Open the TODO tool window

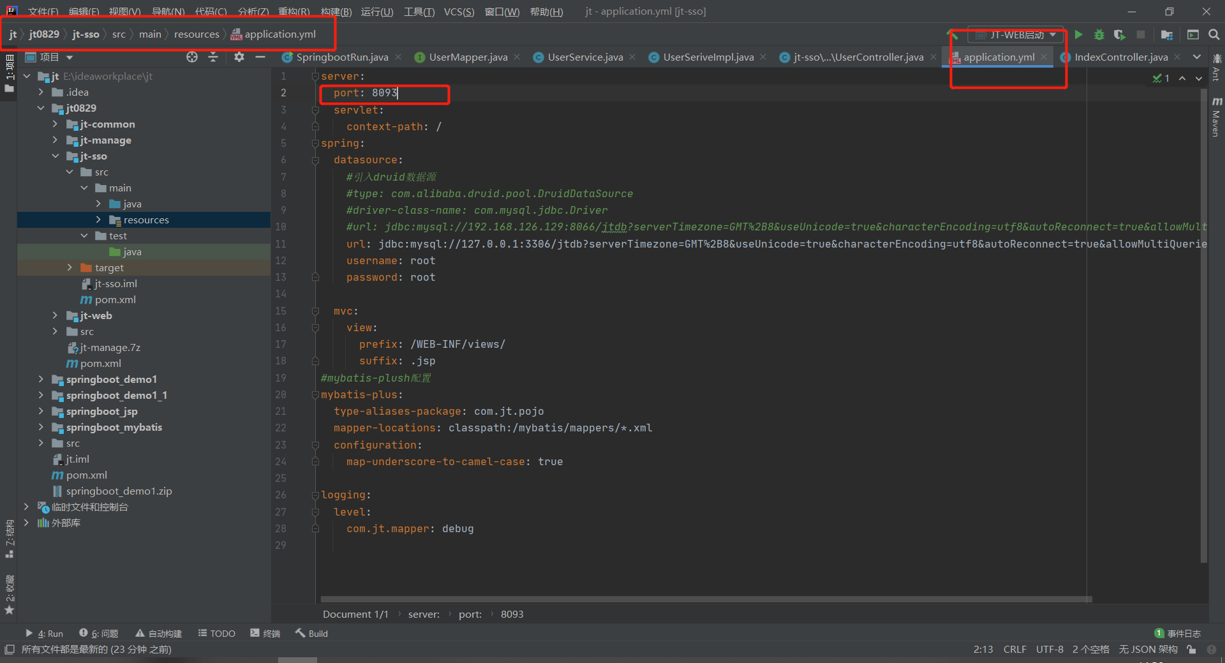tap(217, 633)
